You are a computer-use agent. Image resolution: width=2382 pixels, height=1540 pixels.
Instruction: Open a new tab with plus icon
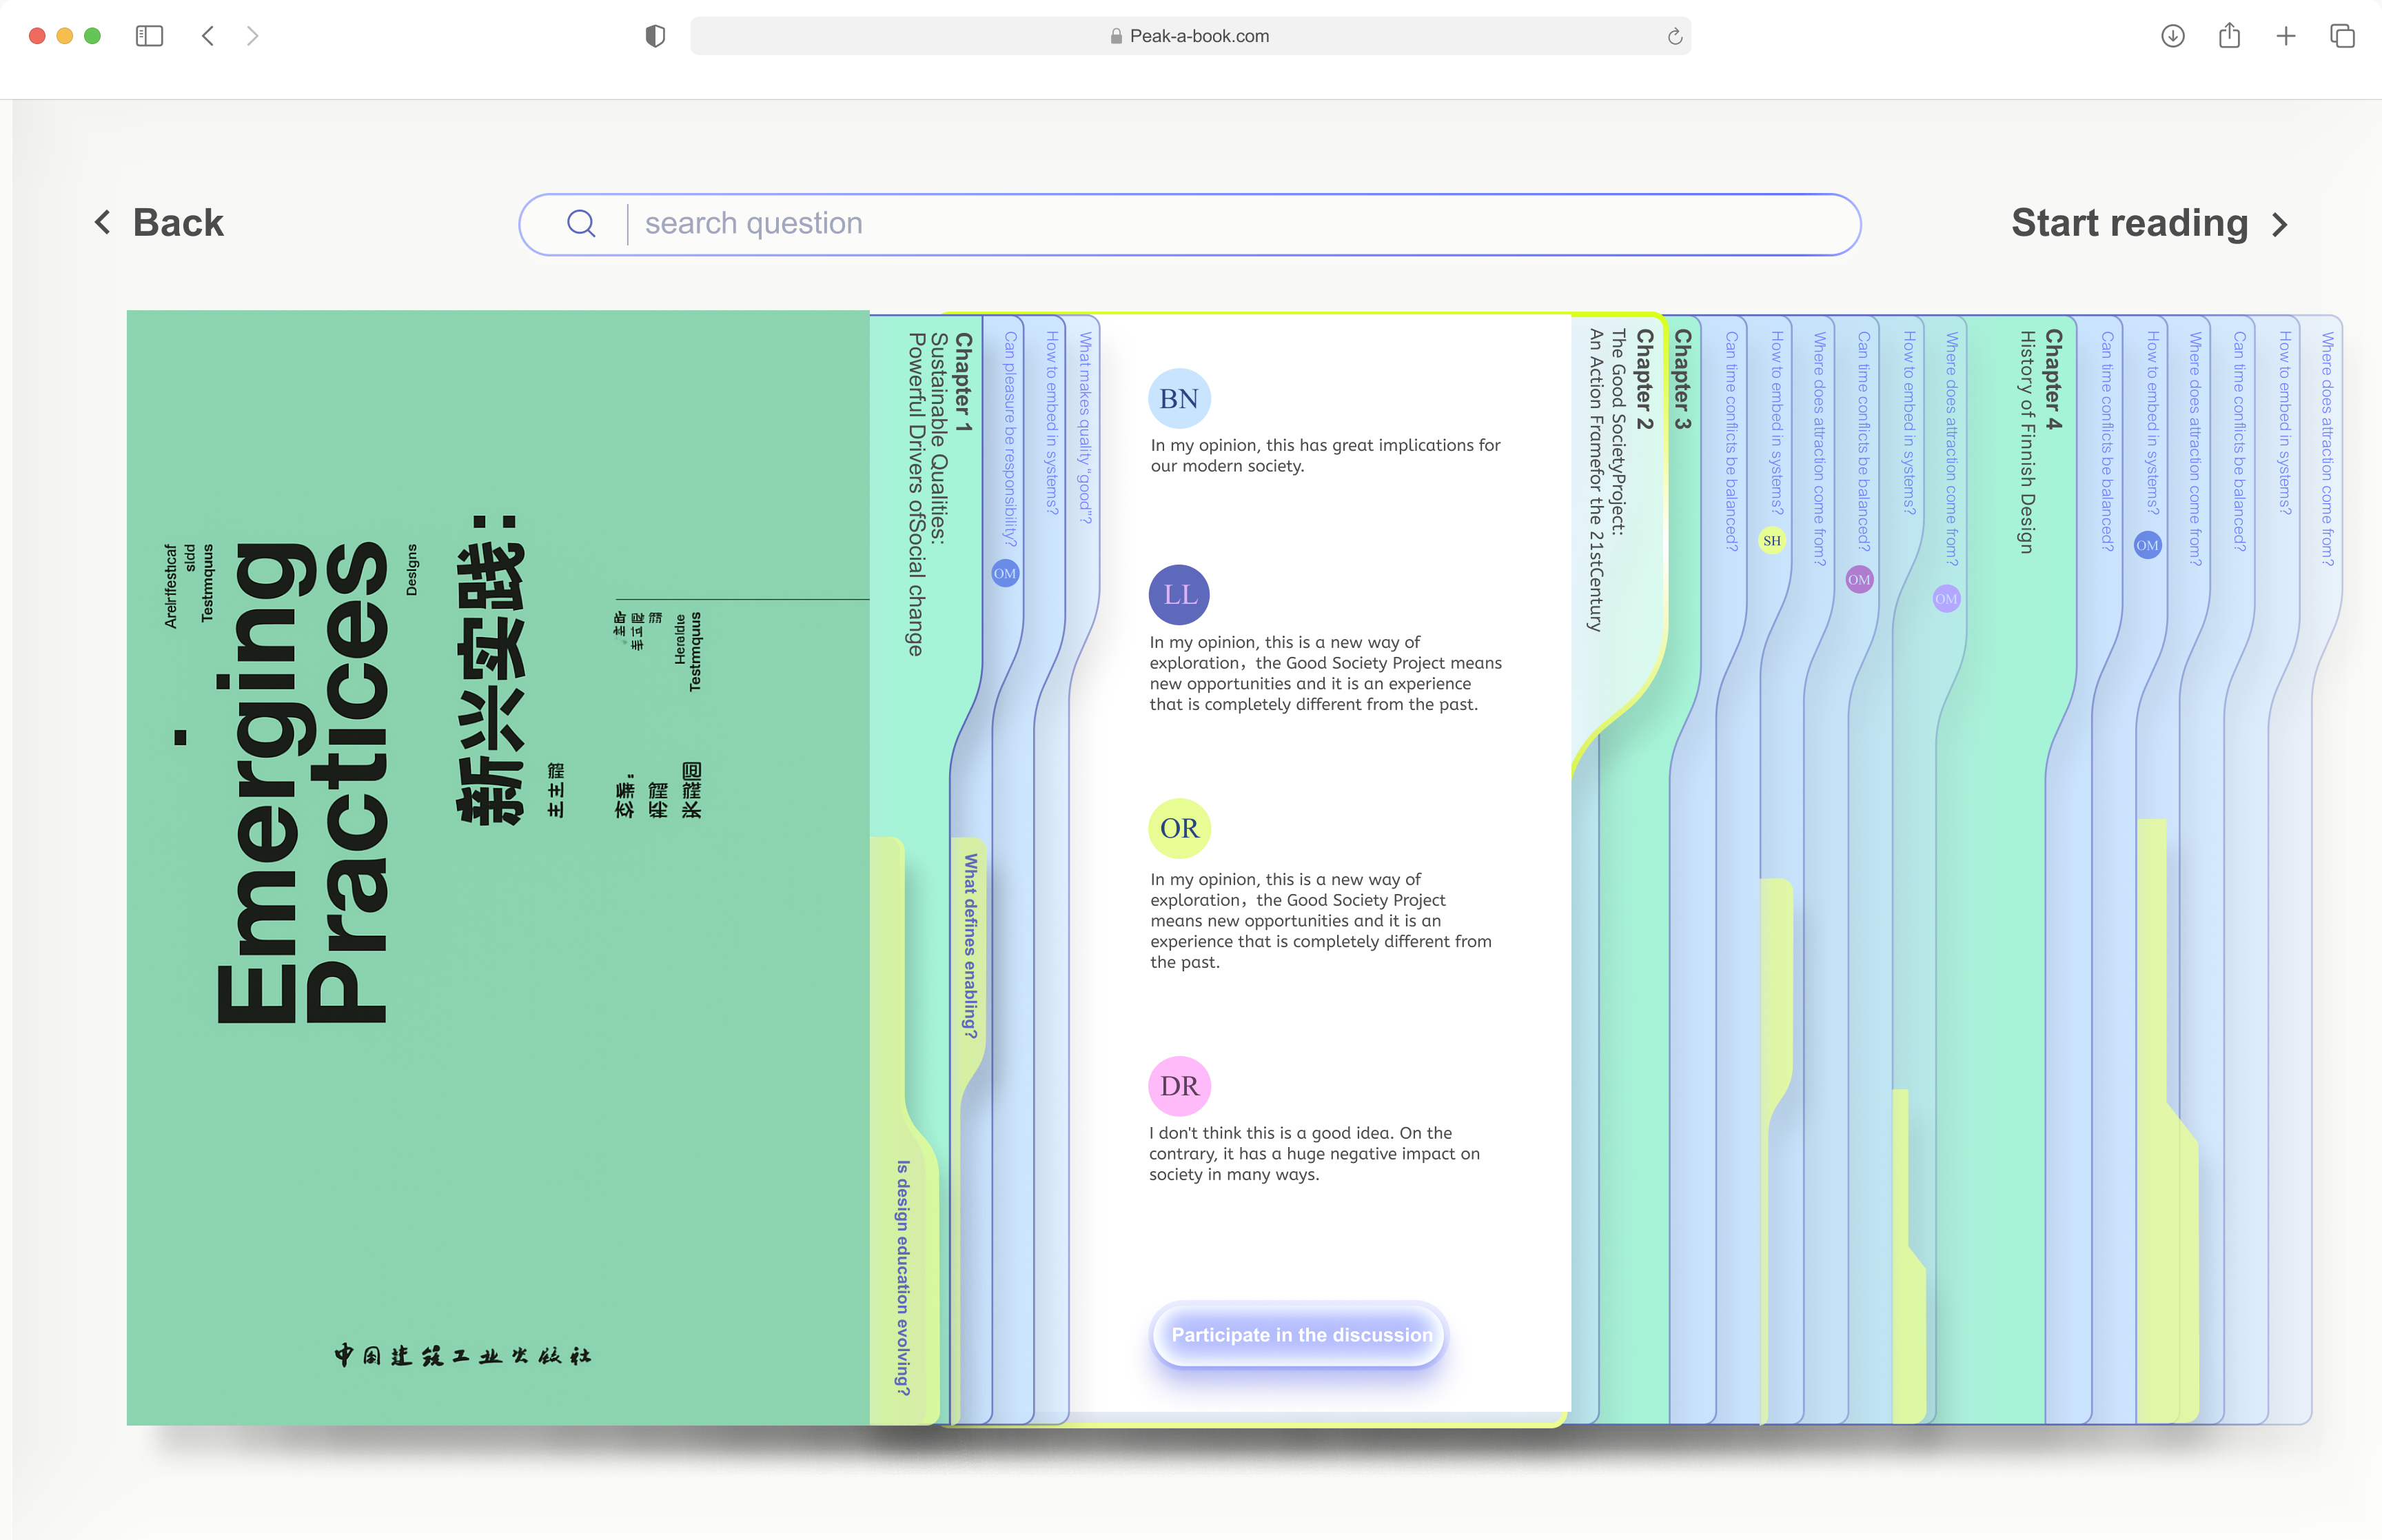coord(2286,37)
